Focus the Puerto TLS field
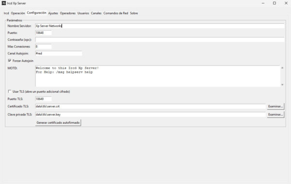Screen dimensions: 291x184 click(x=43, y=99)
